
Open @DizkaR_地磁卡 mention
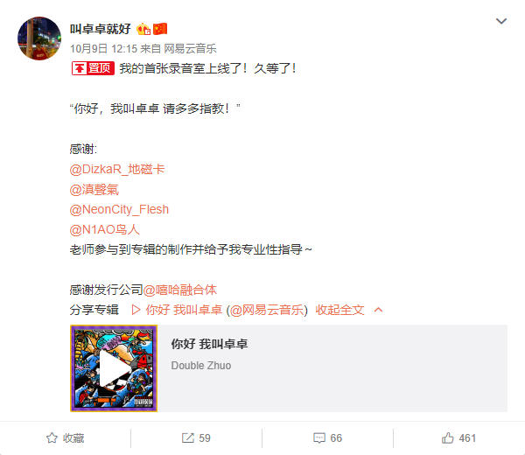(117, 170)
